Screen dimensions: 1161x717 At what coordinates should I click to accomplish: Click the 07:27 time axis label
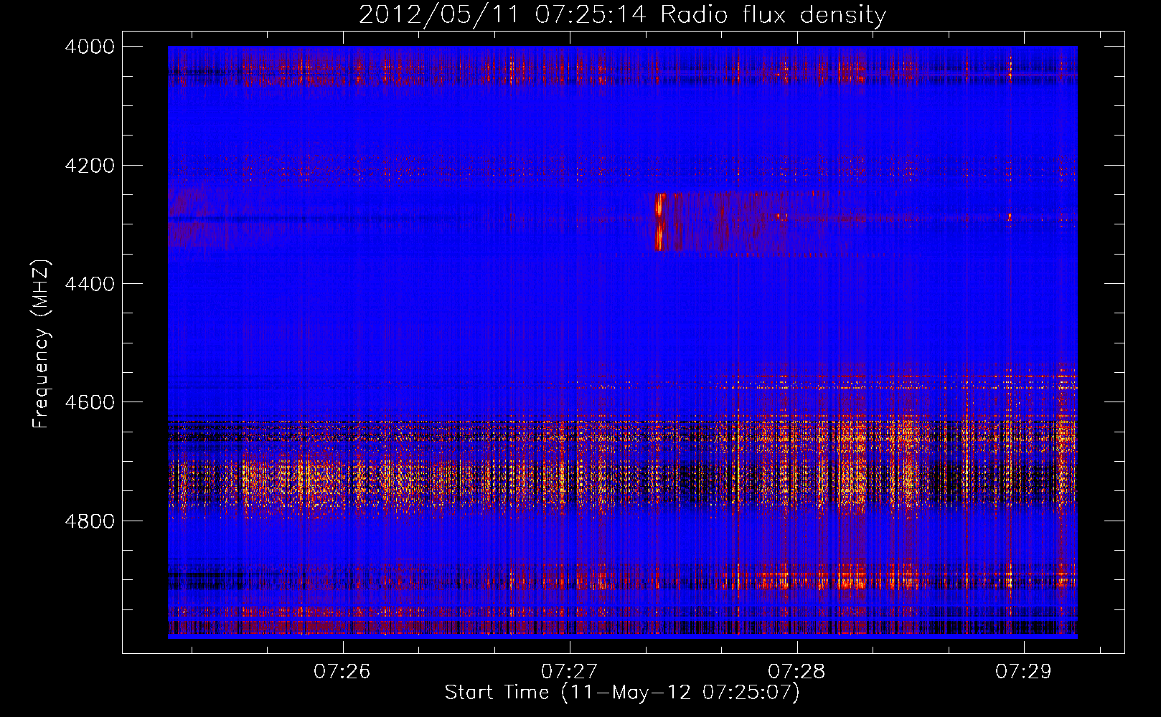tap(569, 672)
